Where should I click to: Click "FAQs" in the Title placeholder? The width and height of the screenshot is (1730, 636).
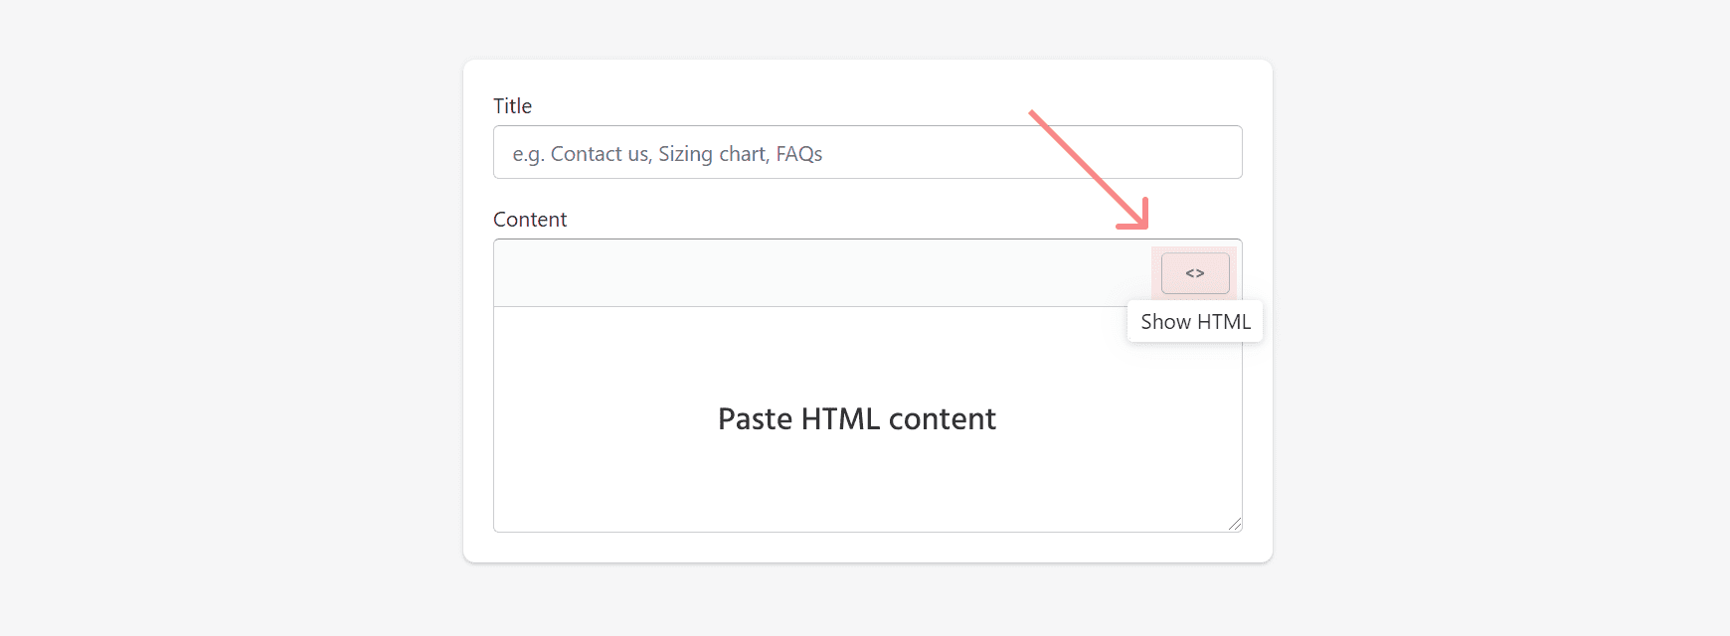(799, 154)
